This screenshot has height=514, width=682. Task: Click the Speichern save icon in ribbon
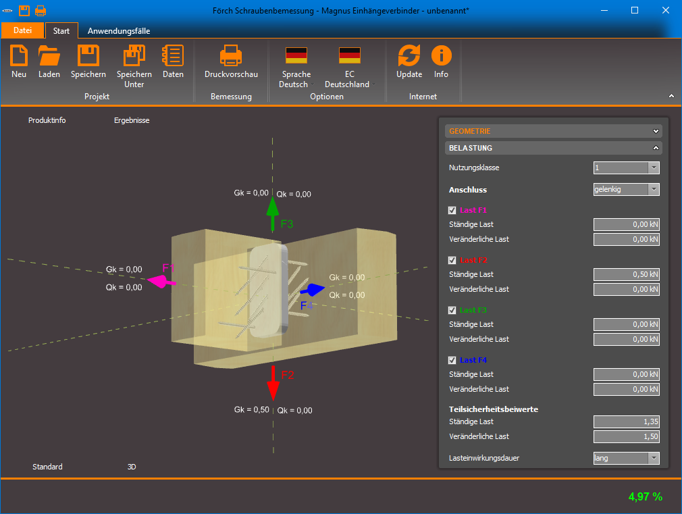[88, 55]
